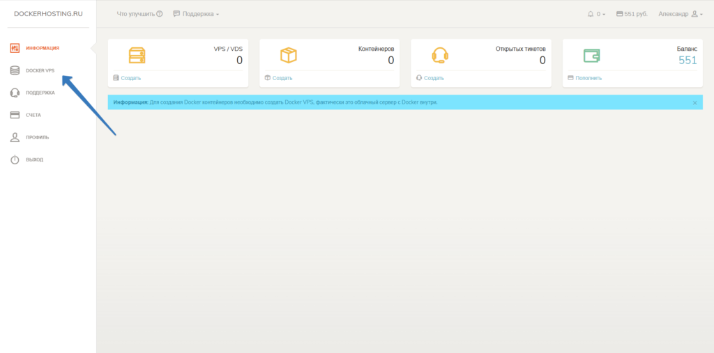Image resolution: width=714 pixels, height=353 pixels.
Task: Expand the Поддержка dropdown in top bar
Action: click(x=196, y=14)
